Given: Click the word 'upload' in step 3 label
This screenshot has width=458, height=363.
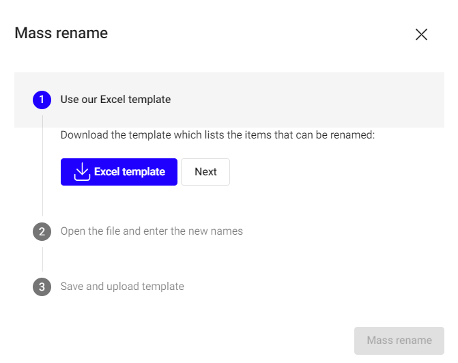Looking at the screenshot, I should [x=123, y=287].
